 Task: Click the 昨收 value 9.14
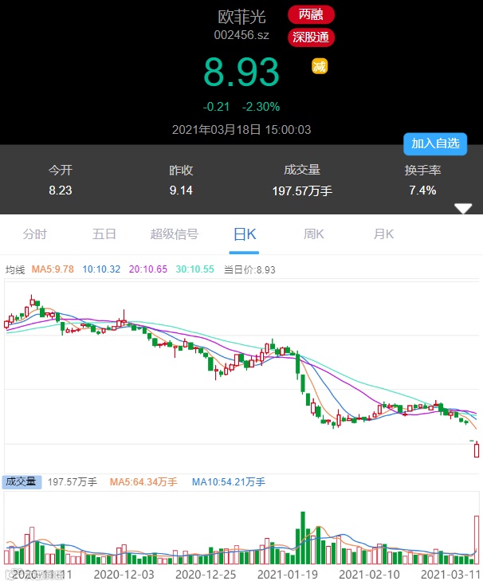[x=181, y=190]
